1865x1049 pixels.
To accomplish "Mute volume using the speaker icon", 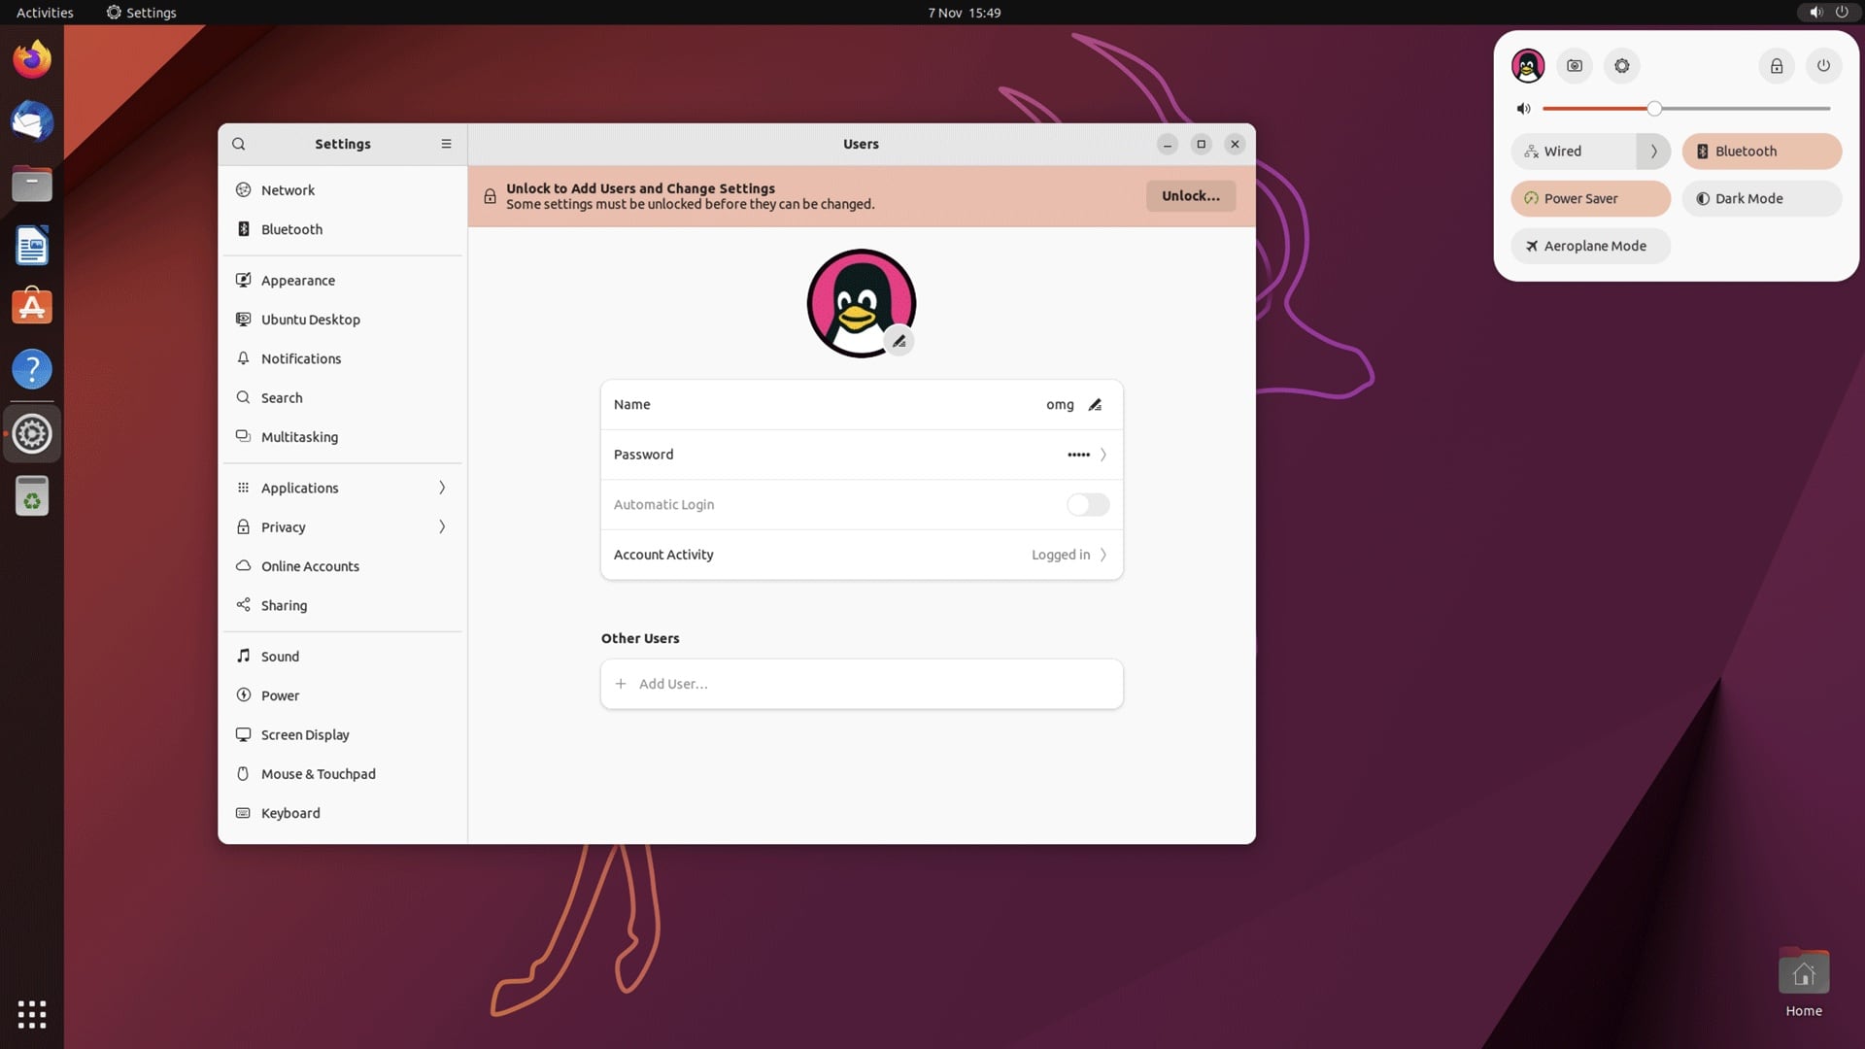I will [1523, 109].
